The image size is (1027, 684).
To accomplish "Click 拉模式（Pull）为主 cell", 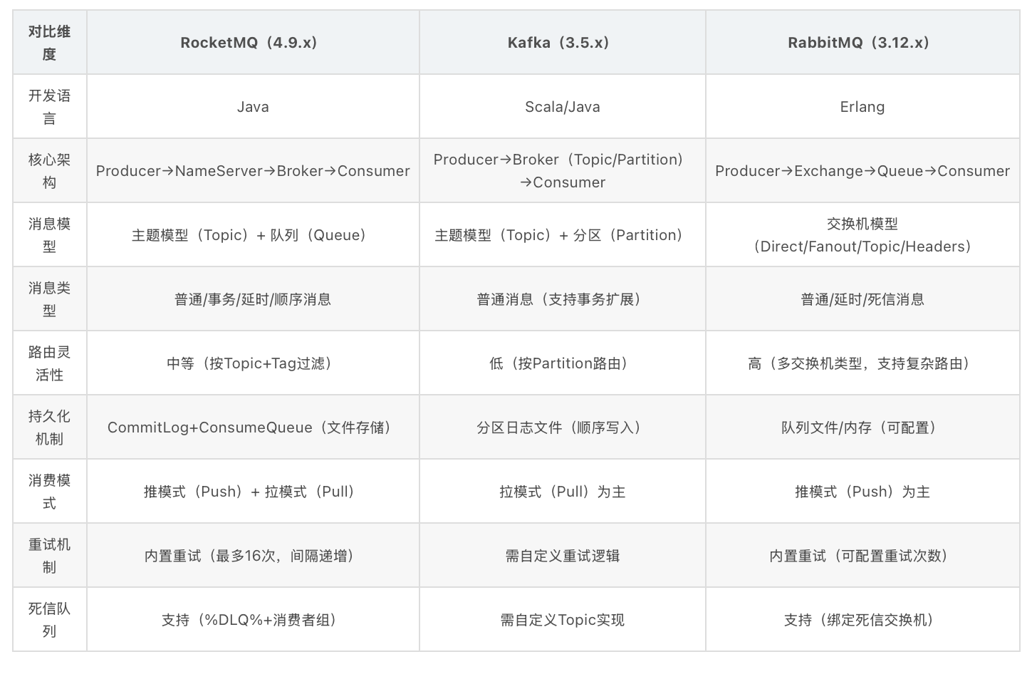I will point(563,491).
